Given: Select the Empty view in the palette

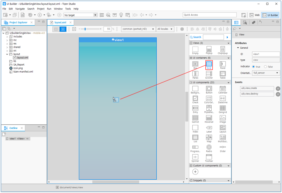Looking at the screenshot, I should [195, 50].
